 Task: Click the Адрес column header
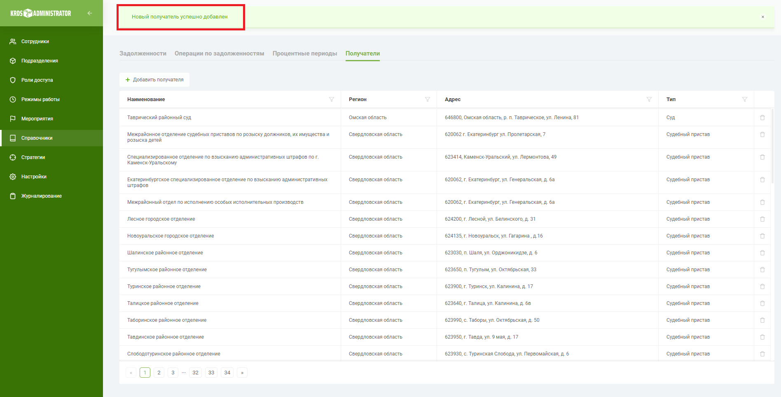click(x=453, y=99)
